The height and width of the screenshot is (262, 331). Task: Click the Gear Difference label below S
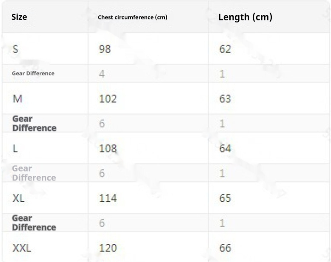pos(33,73)
